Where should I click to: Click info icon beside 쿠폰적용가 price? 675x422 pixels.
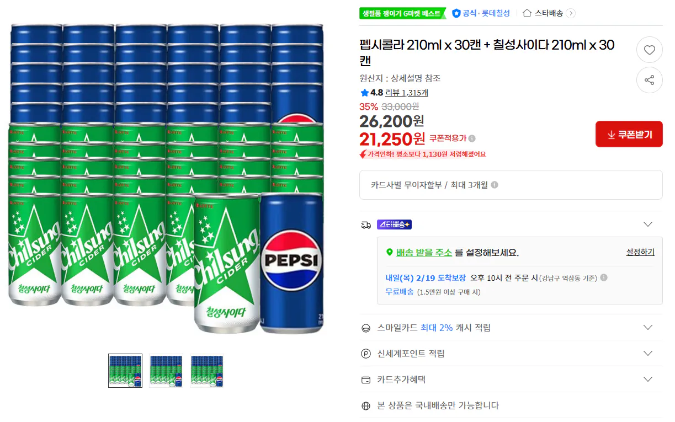coord(471,138)
